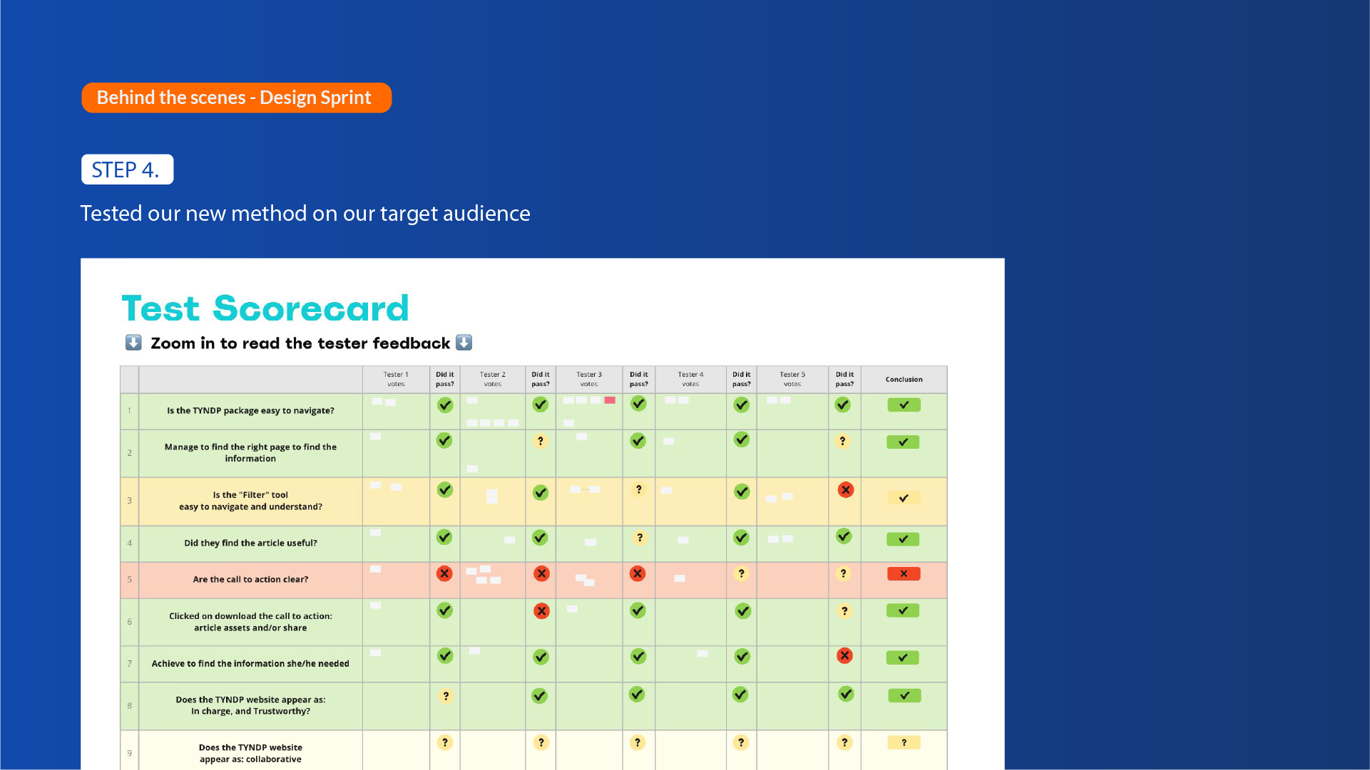Click the "STEP 4." label
Image resolution: width=1370 pixels, height=770 pixels.
coord(127,170)
